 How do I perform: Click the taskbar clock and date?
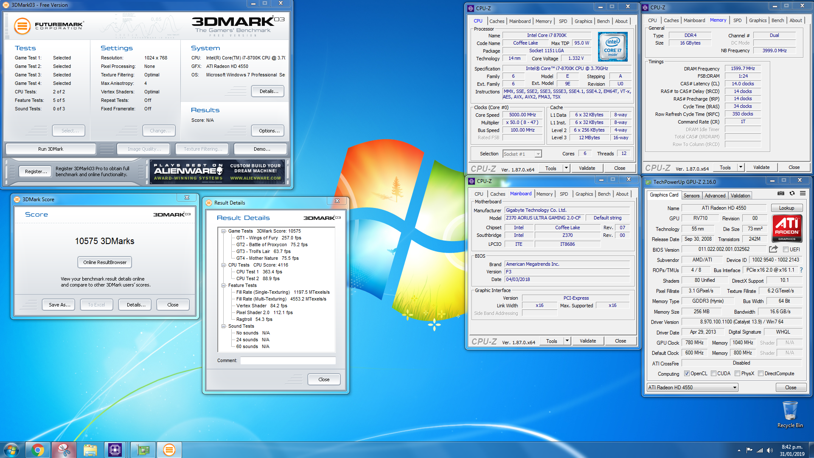tap(792, 450)
